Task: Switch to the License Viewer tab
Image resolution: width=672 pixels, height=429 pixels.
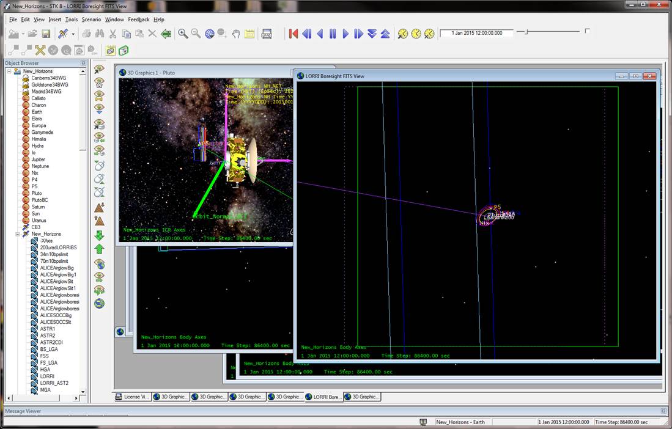Action: pyautogui.click(x=133, y=397)
